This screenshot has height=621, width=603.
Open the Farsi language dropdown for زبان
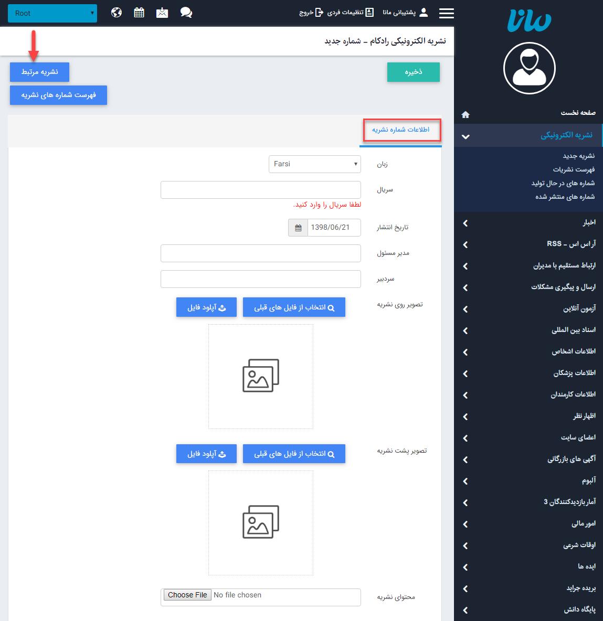pos(314,164)
